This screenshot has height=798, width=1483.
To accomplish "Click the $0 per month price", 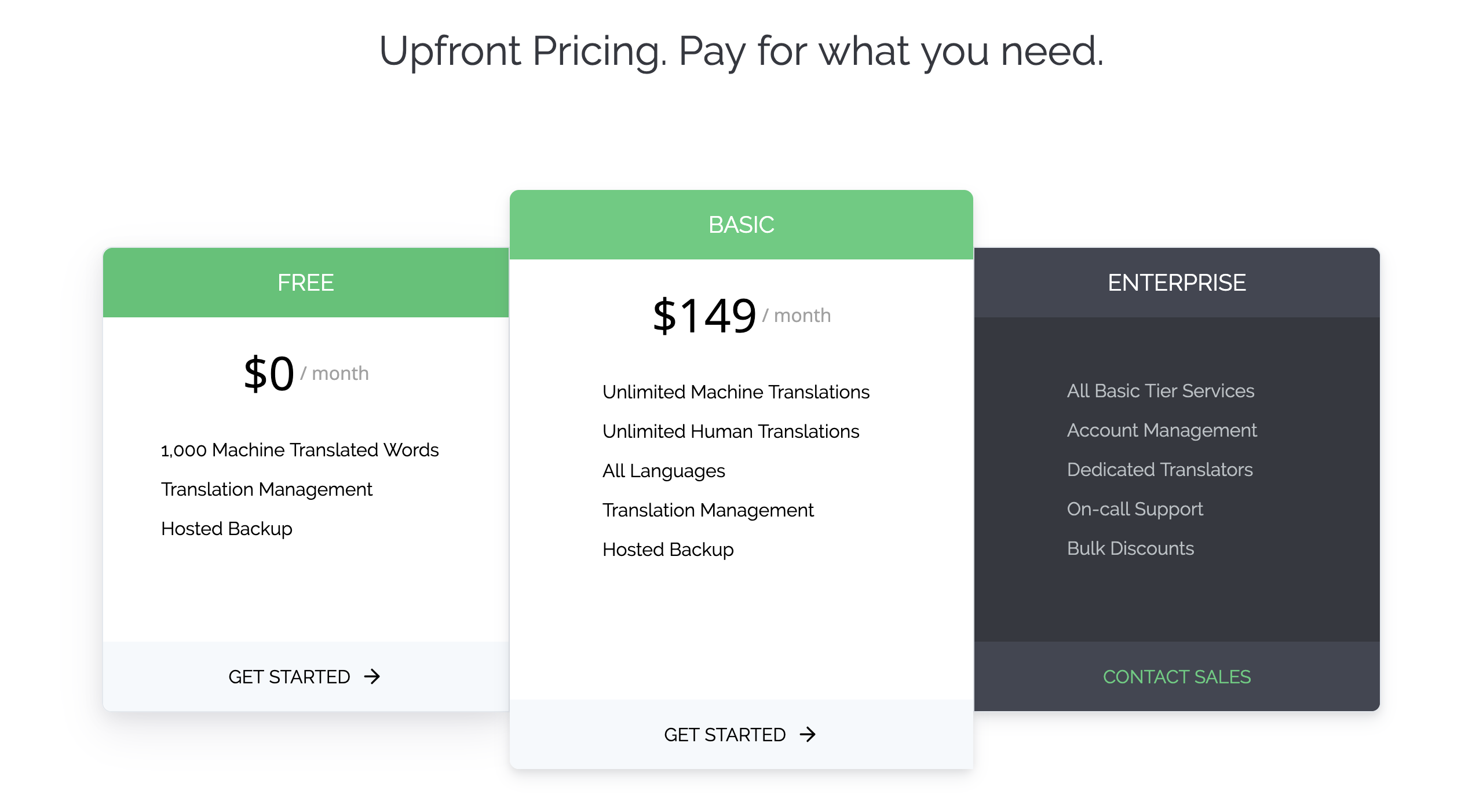I will pyautogui.click(x=306, y=374).
